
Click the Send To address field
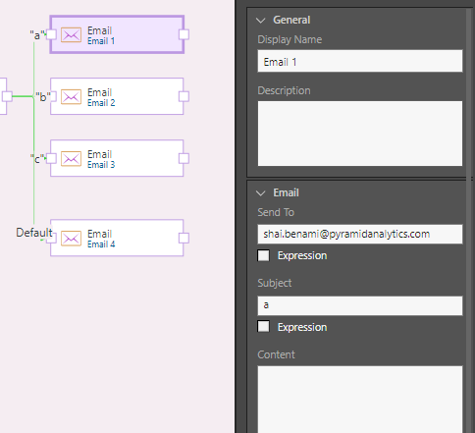[360, 234]
